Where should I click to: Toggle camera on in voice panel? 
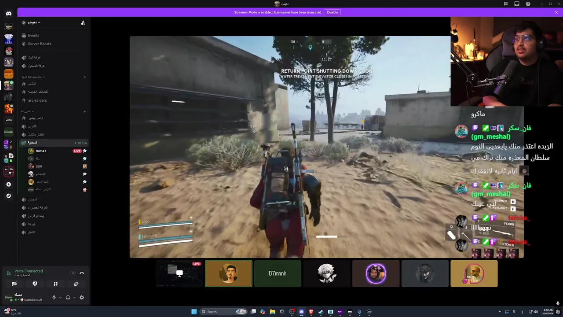click(x=14, y=284)
